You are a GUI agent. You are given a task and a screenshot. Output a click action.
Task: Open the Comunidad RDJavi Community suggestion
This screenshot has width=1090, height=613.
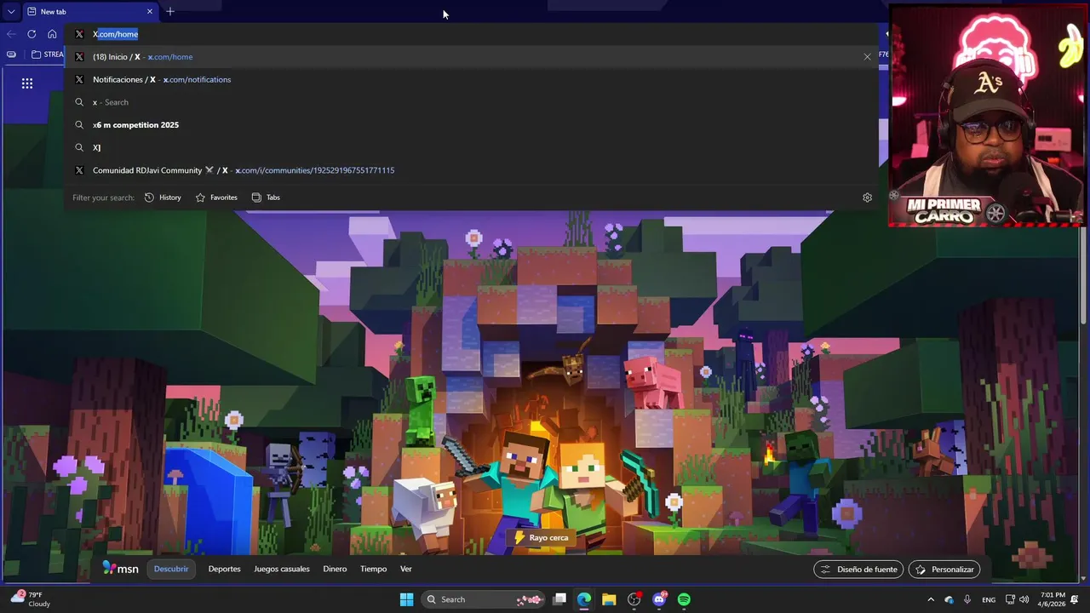point(471,170)
